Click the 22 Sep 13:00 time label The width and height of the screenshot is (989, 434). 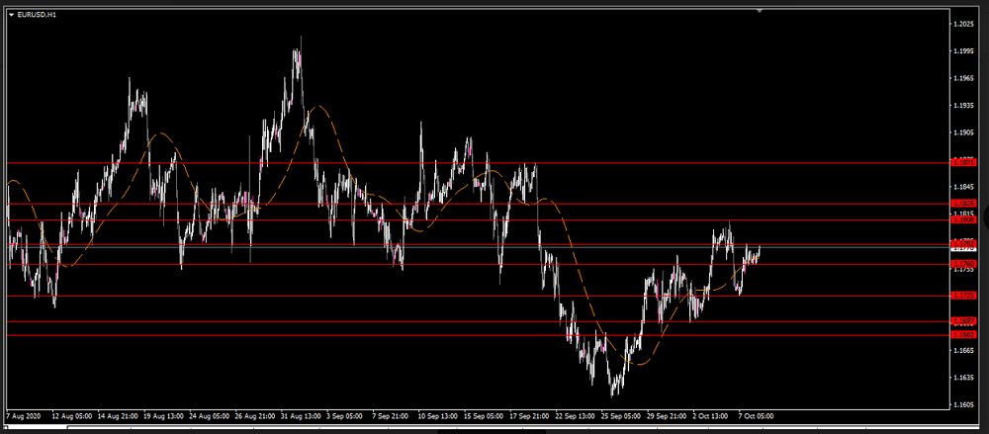(x=575, y=416)
